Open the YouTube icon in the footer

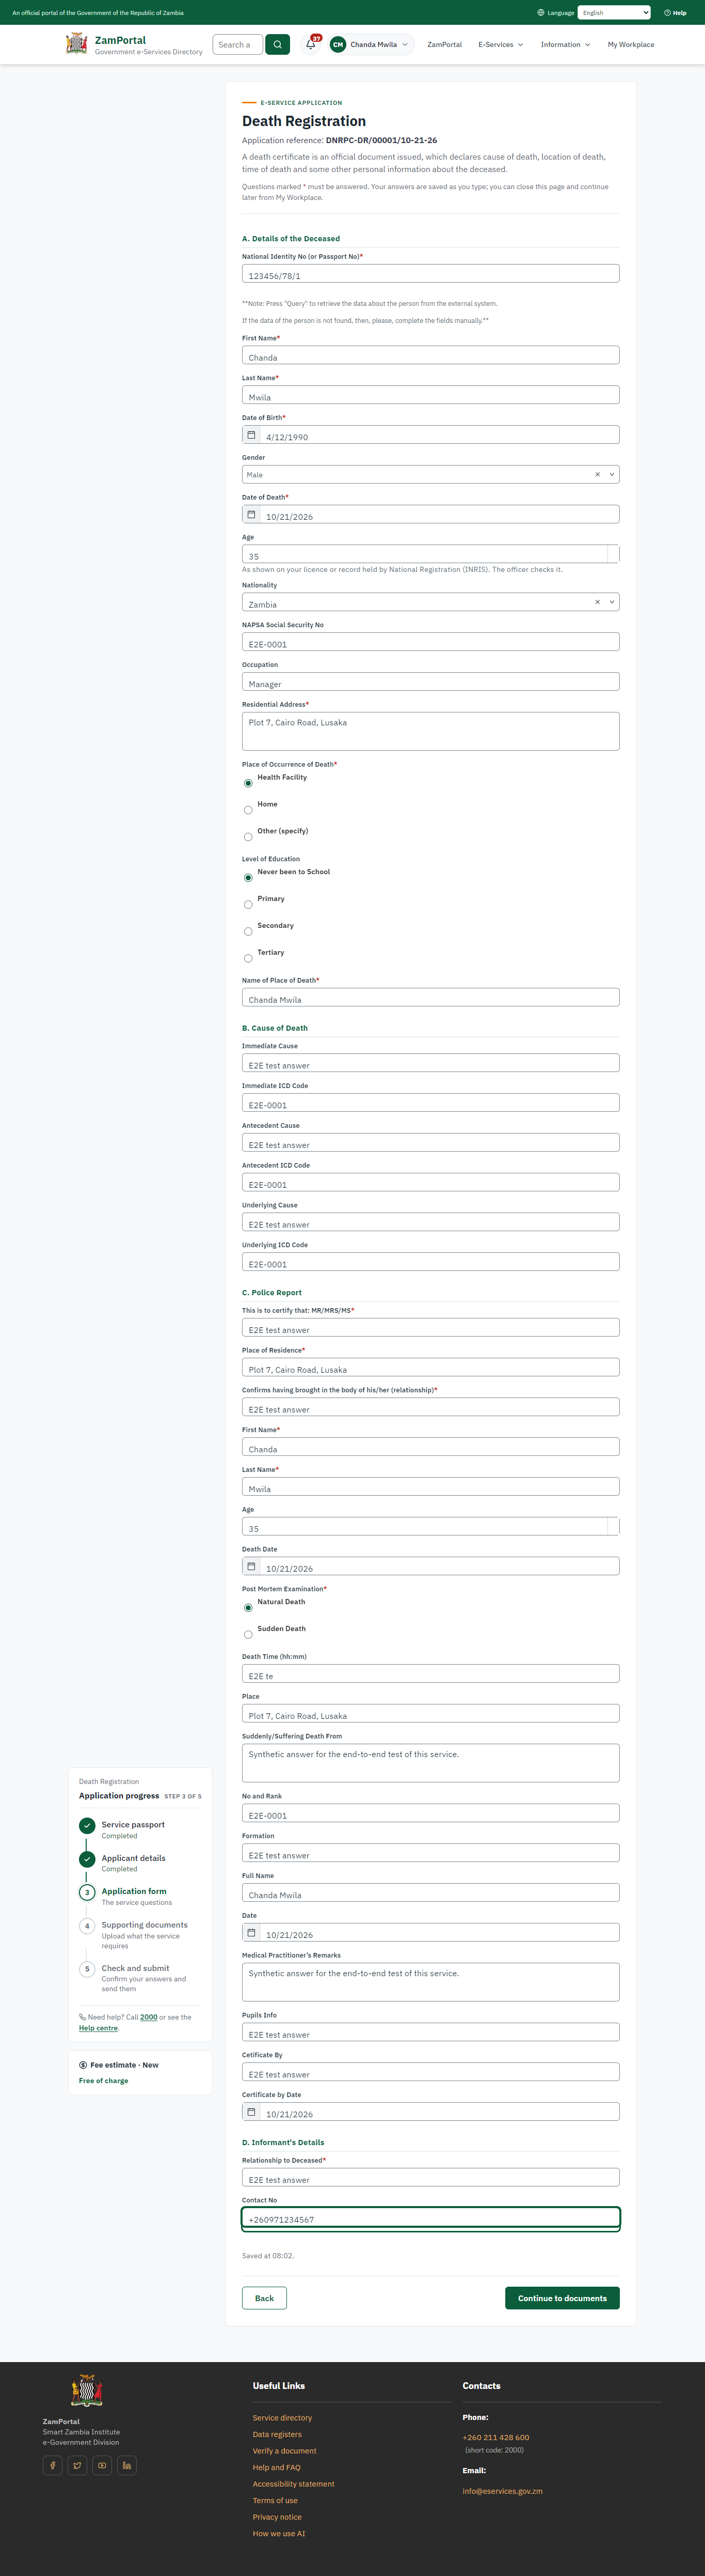point(102,2465)
